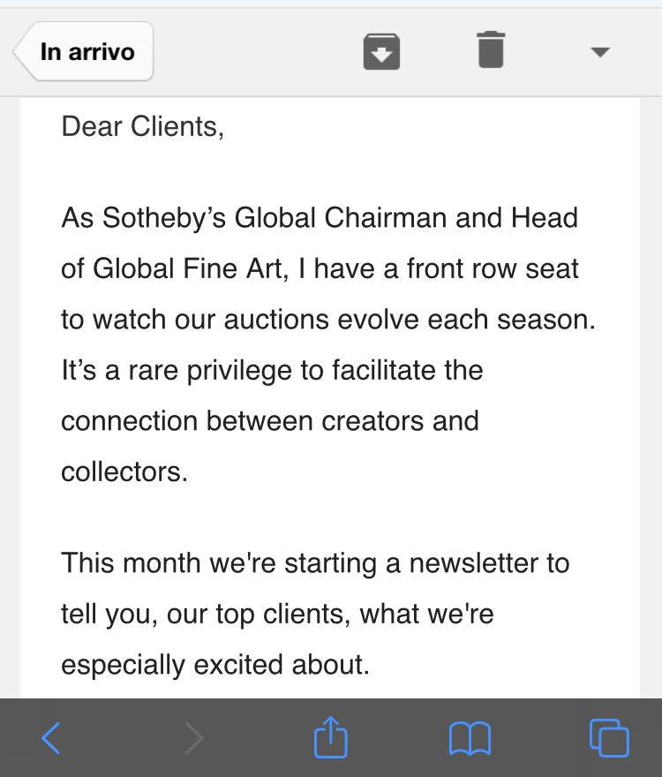
Task: Go back to the In arrivo inbox
Action: click(83, 51)
